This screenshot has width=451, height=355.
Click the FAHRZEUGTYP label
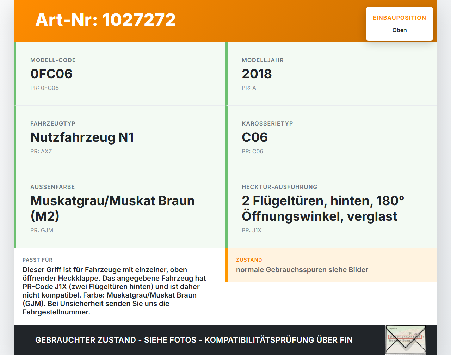(53, 124)
